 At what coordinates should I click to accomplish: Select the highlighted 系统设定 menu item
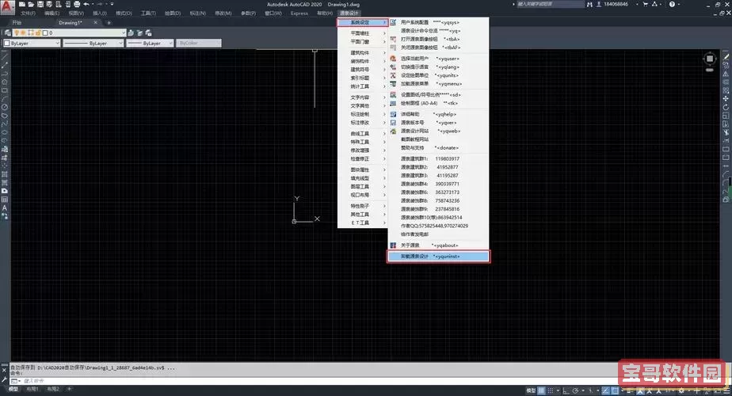[x=363, y=22]
